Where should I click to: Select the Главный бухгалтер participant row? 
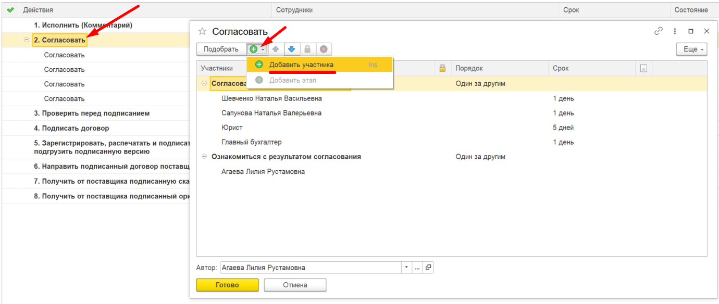pyautogui.click(x=452, y=142)
